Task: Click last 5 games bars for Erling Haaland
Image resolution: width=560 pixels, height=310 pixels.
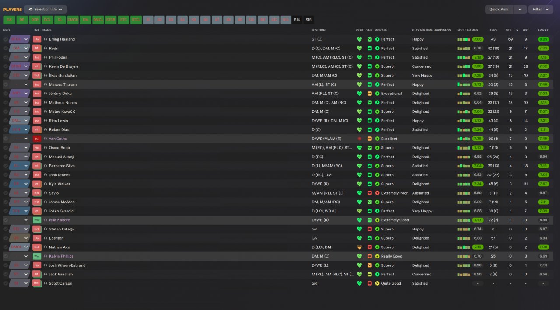Action: [464, 39]
